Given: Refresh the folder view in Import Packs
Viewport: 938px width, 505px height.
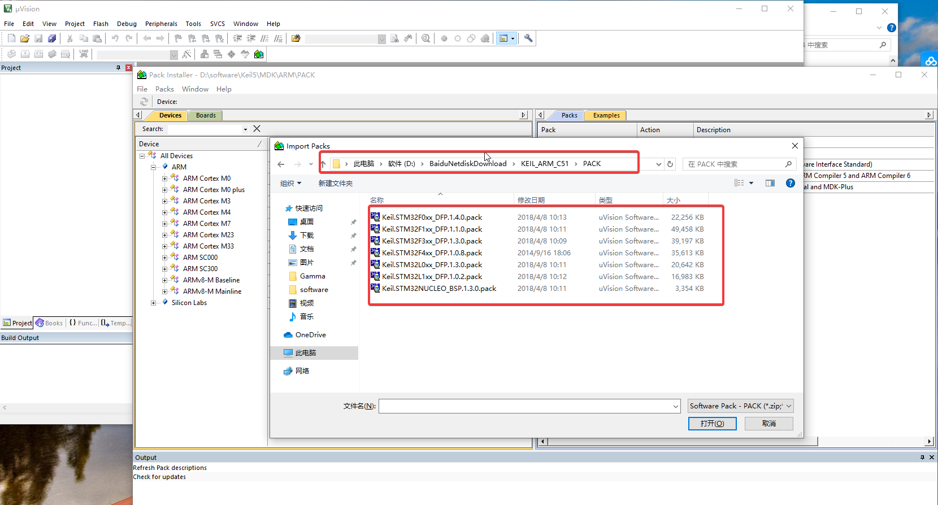Looking at the screenshot, I should [x=670, y=164].
